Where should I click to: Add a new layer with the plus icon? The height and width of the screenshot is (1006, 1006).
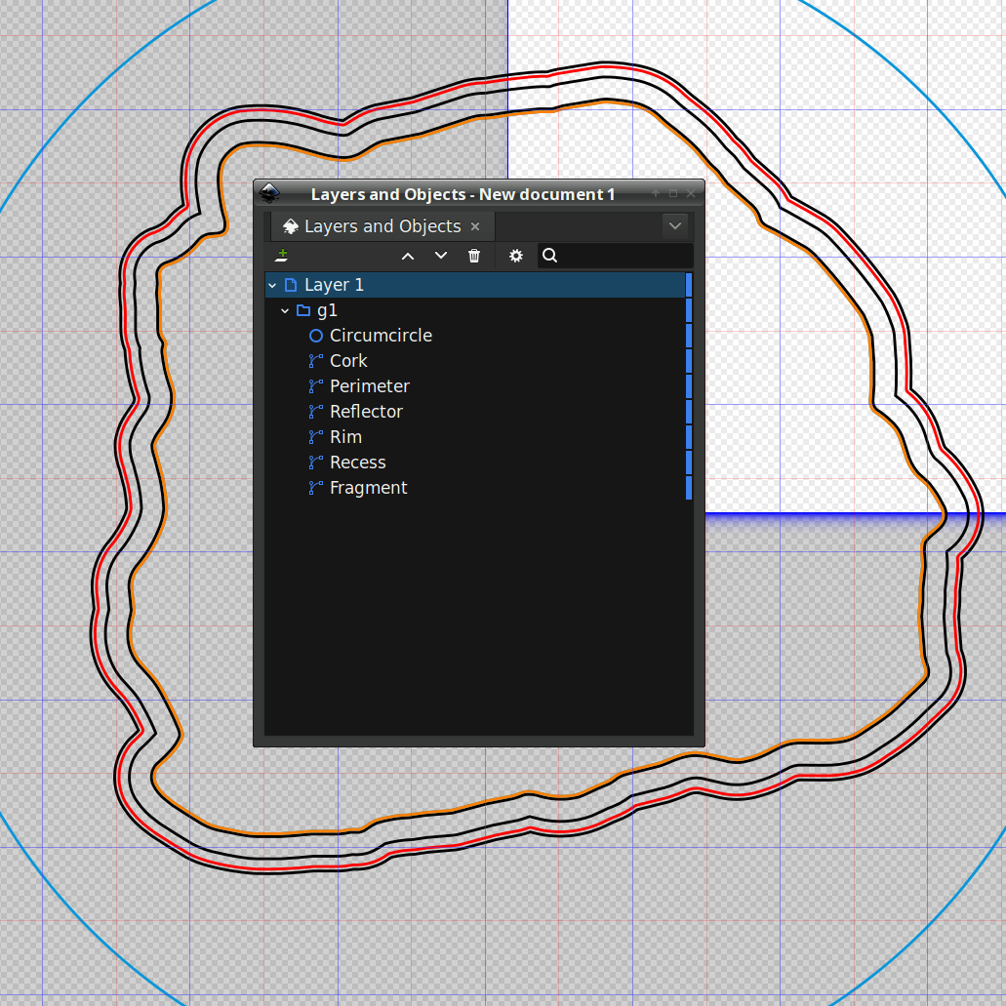(x=280, y=256)
